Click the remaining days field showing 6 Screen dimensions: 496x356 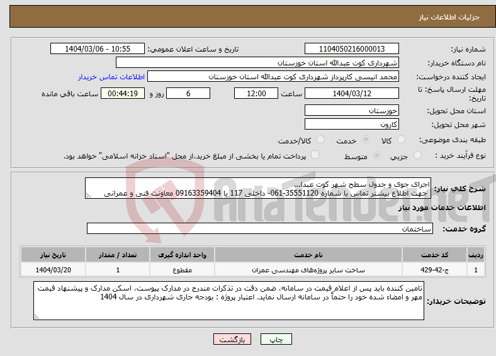[188, 93]
